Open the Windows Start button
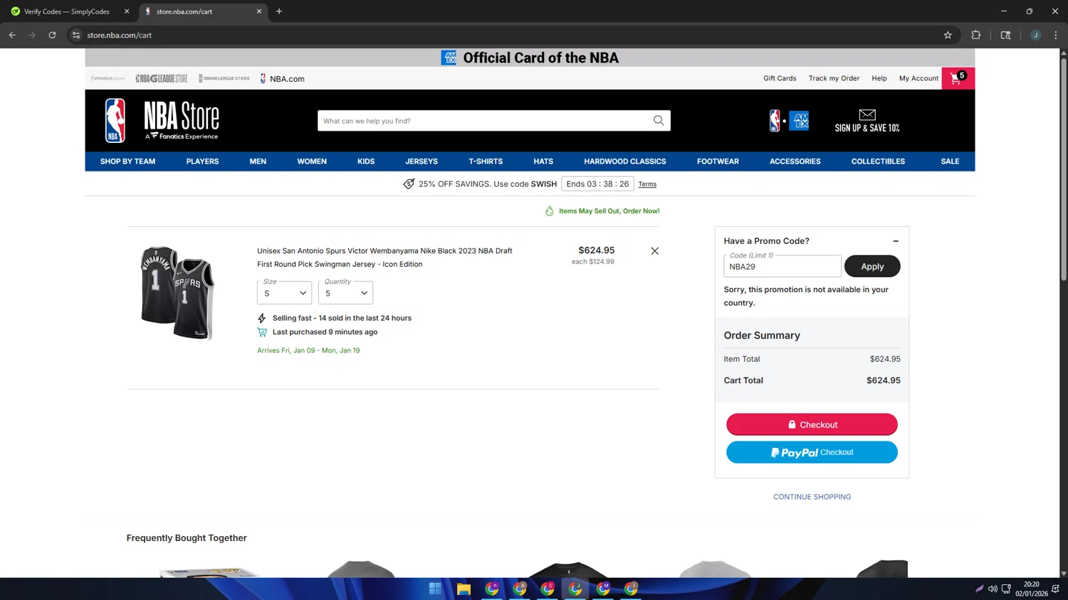The image size is (1068, 600). click(435, 589)
